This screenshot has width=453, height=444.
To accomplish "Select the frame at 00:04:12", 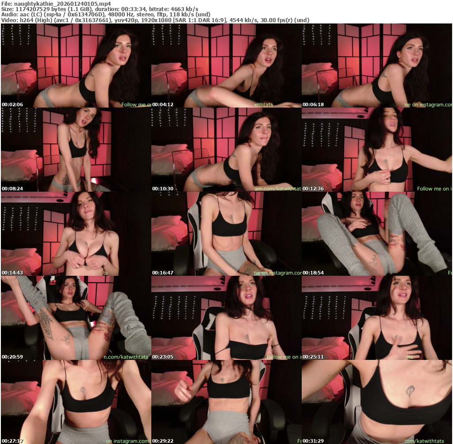I will [226, 66].
